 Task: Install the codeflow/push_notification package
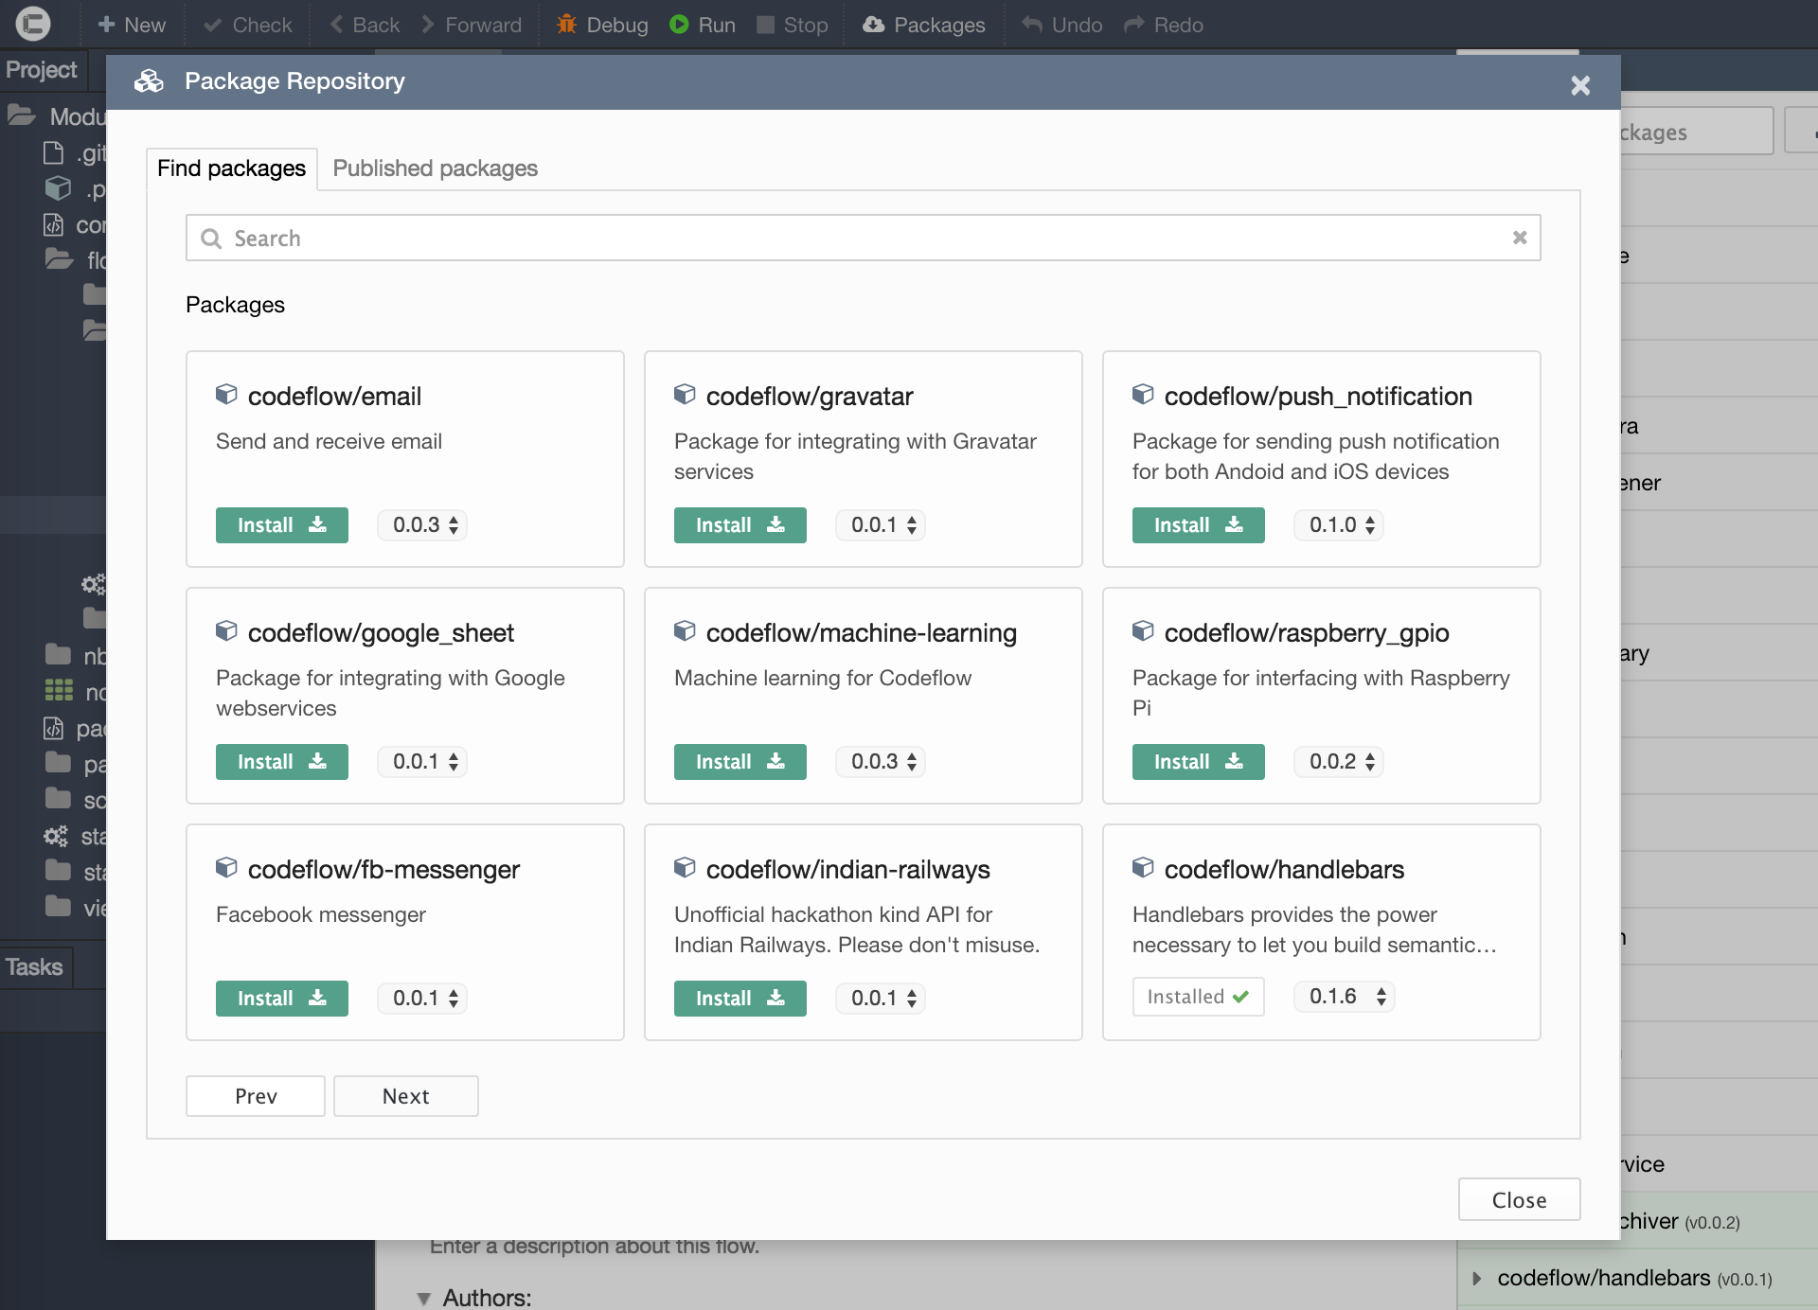(1198, 525)
